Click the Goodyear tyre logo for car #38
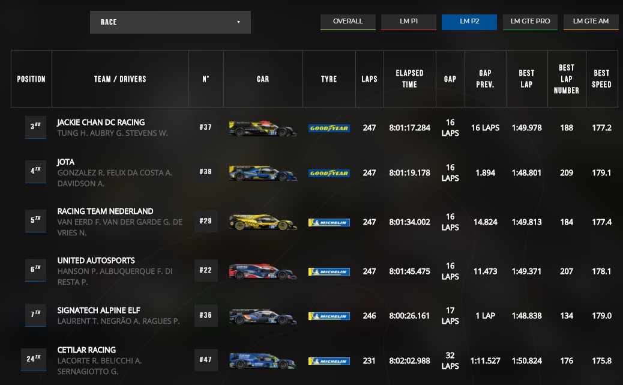This screenshot has height=385, width=623. point(329,173)
